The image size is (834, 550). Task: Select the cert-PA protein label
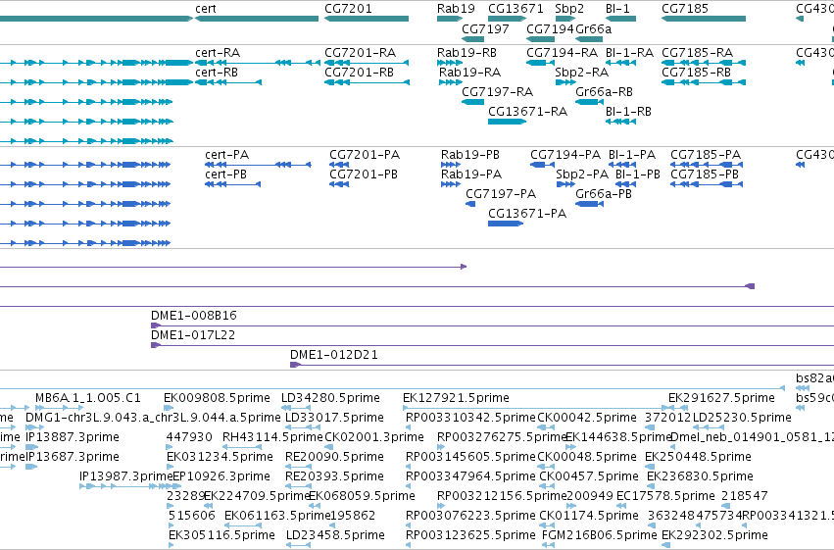(x=226, y=155)
